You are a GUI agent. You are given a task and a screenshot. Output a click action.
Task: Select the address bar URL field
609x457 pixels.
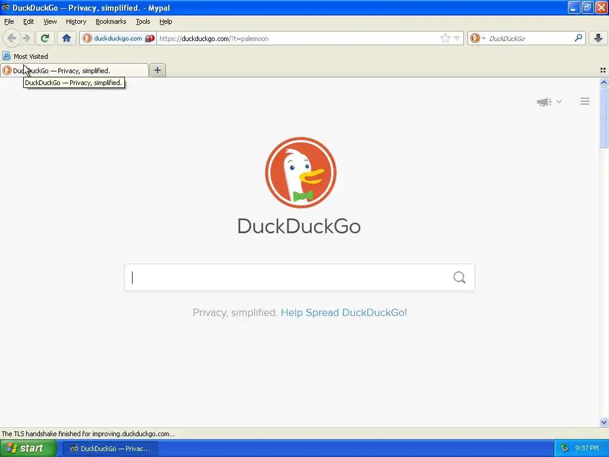pos(299,39)
